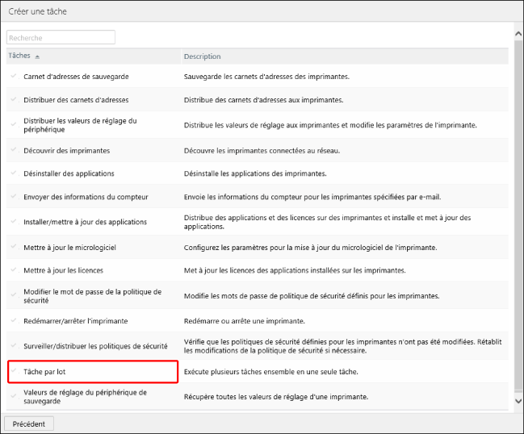Click the checkmark icon beside Redémarrer/arrêter l'imprimante
524x434 pixels.
(x=14, y=320)
